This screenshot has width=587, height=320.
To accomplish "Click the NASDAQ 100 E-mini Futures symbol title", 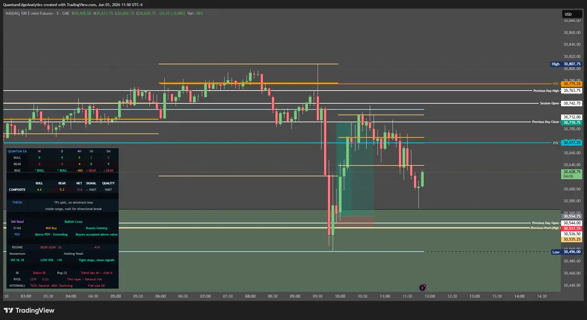I will (28, 13).
